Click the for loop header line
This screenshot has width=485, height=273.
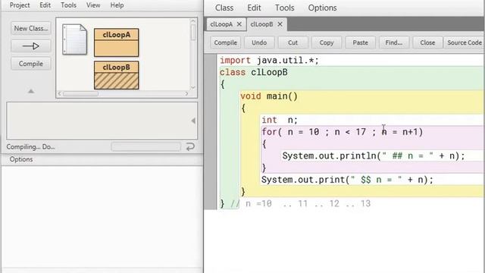point(342,132)
